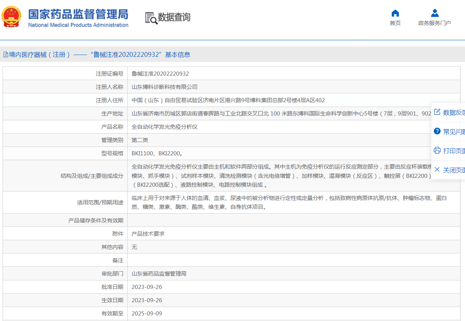The height and width of the screenshot is (321, 465).
Task: Click the 附件 label cell
Action: 65,234
